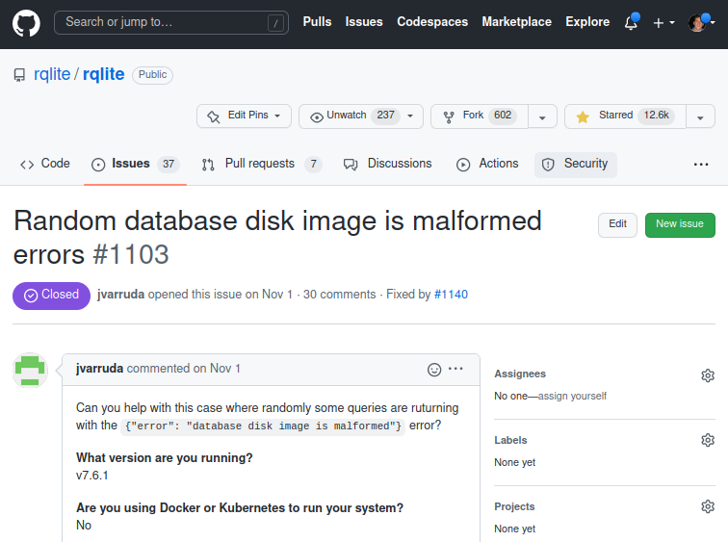Click the eye watch icon
728x542 pixels.
click(x=317, y=116)
